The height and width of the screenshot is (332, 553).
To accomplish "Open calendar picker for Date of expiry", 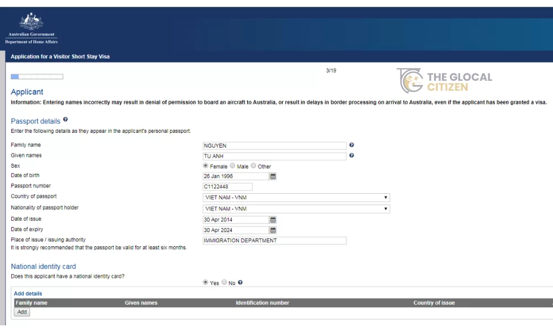I will click(x=273, y=230).
